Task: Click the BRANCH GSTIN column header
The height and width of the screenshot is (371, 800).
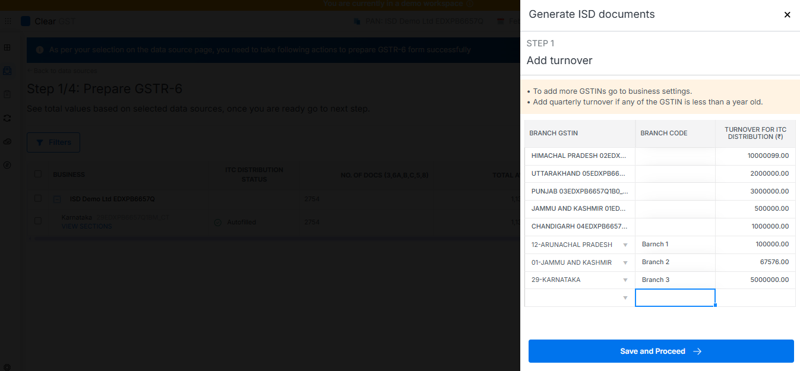Action: pyautogui.click(x=580, y=134)
